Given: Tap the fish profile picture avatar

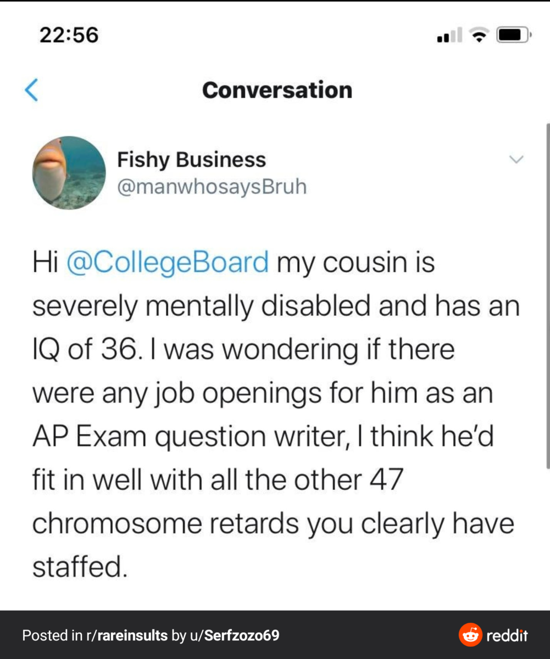Looking at the screenshot, I should coord(69,173).
